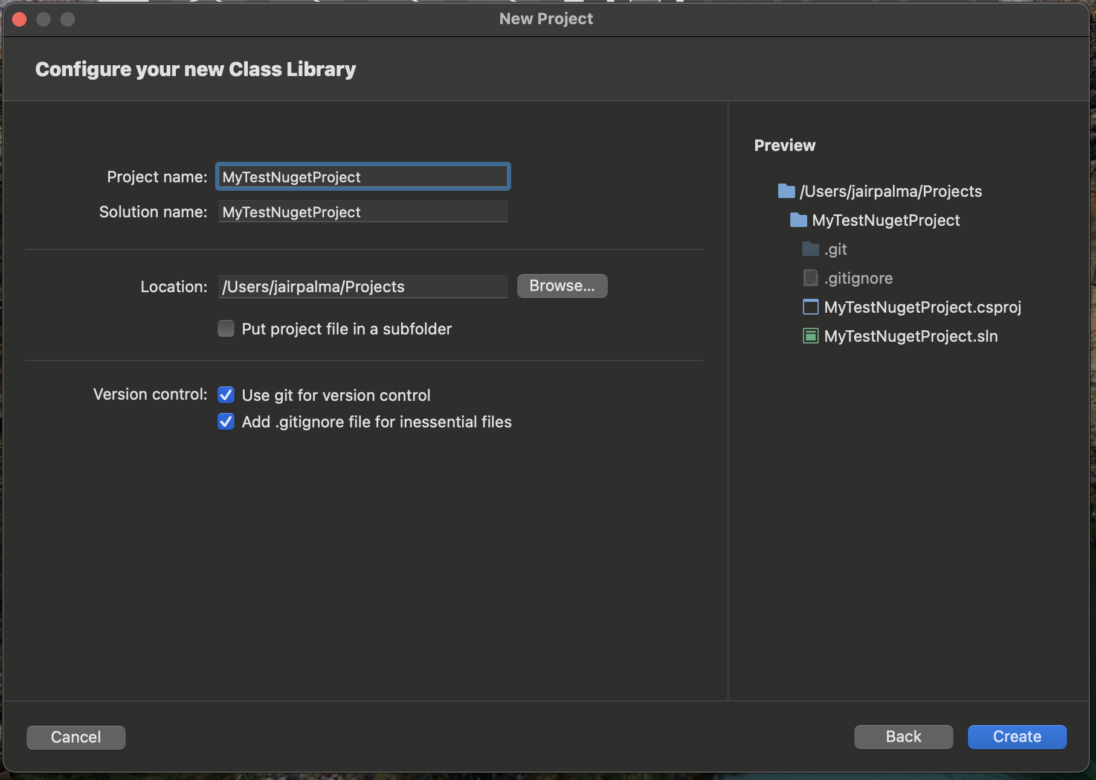Select MyTestNugetProject folder label in preview
This screenshot has height=780, width=1096.
886,220
